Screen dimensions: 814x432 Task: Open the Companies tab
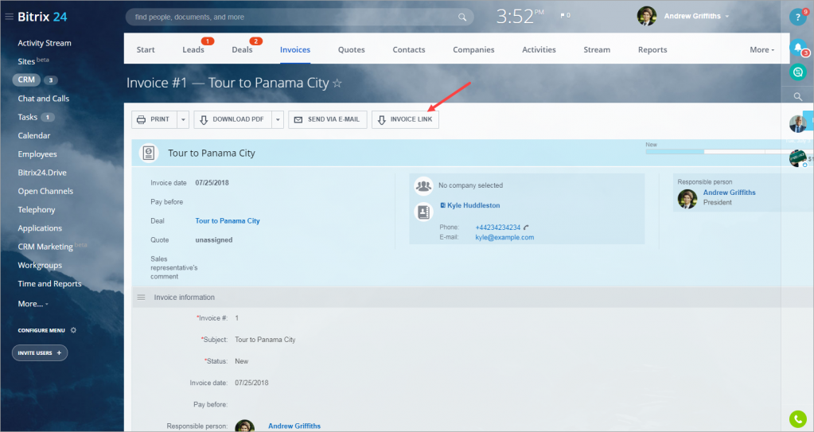click(473, 50)
